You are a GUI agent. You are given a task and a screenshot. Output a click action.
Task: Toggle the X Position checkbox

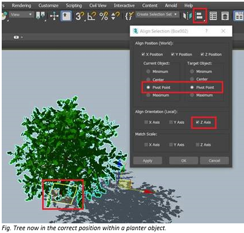coord(143,55)
